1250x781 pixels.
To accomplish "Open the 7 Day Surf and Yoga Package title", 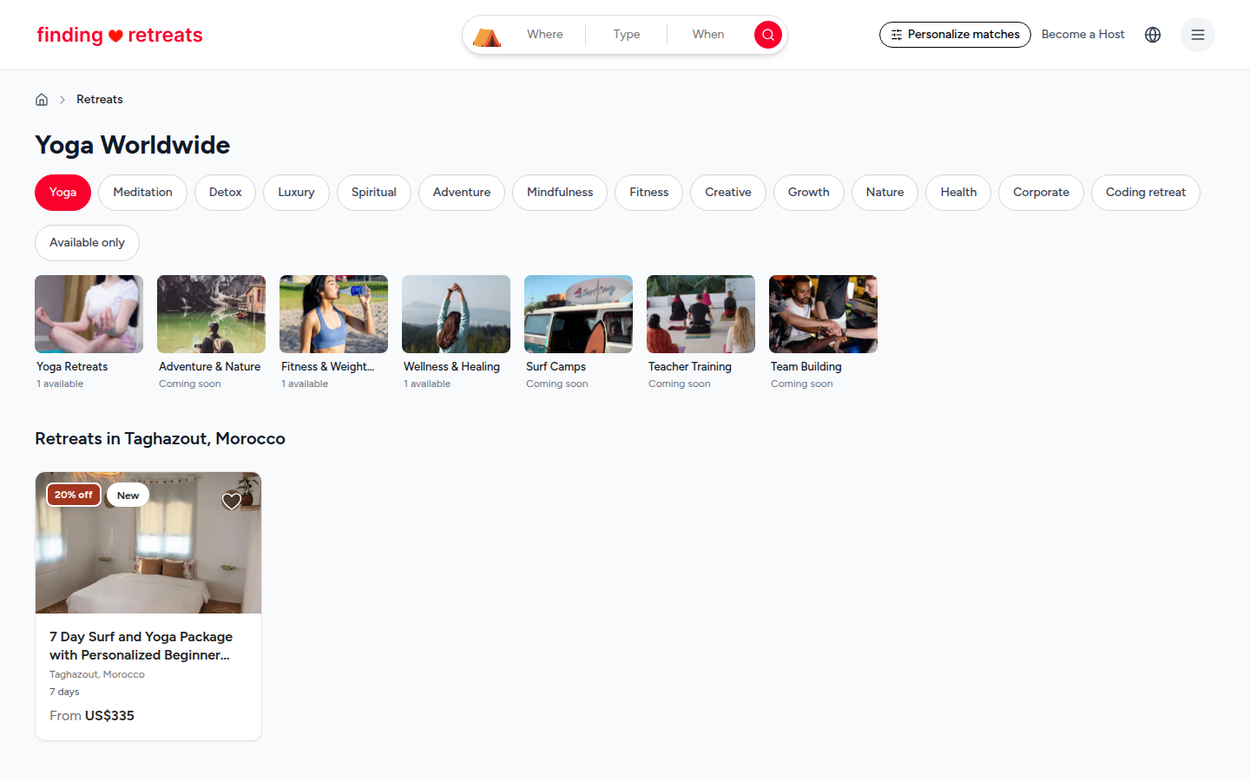I will 141,646.
